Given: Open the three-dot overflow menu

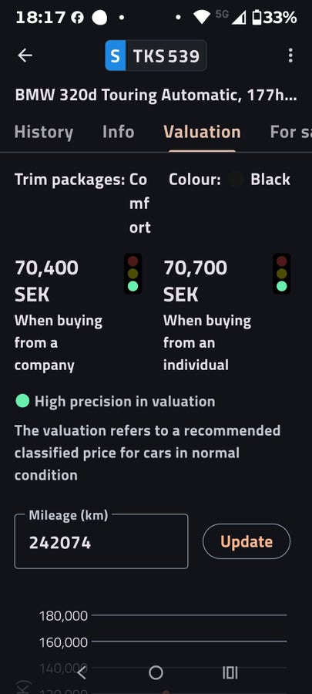Looking at the screenshot, I should [290, 56].
